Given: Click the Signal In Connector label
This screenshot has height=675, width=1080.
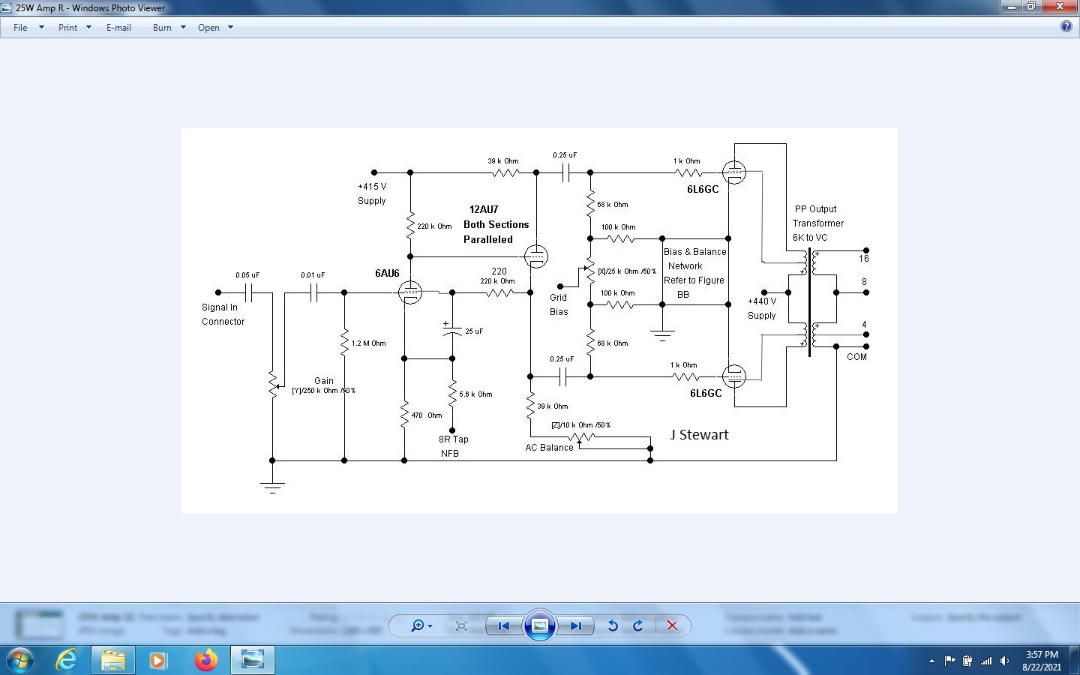Looking at the screenshot, I should (x=223, y=314).
